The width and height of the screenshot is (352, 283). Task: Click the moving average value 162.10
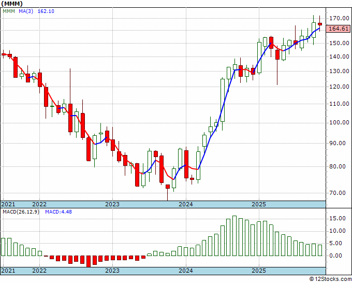[x=46, y=11]
